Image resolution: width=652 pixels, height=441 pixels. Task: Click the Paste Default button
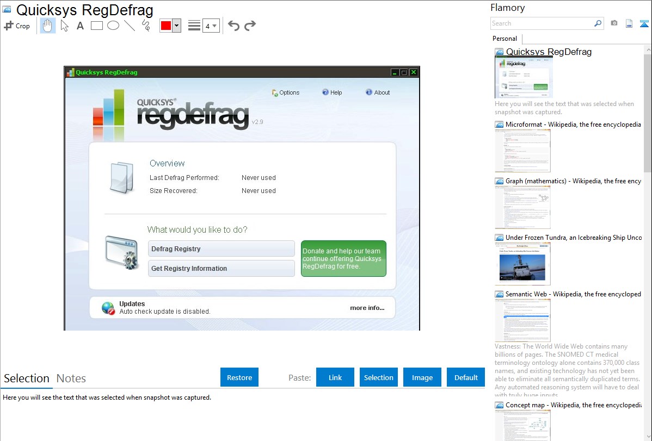[x=466, y=377]
